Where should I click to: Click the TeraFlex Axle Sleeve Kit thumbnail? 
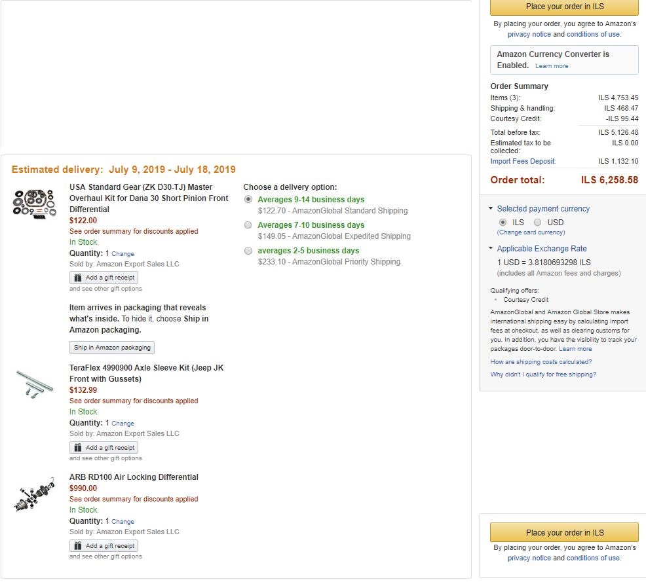(x=34, y=382)
